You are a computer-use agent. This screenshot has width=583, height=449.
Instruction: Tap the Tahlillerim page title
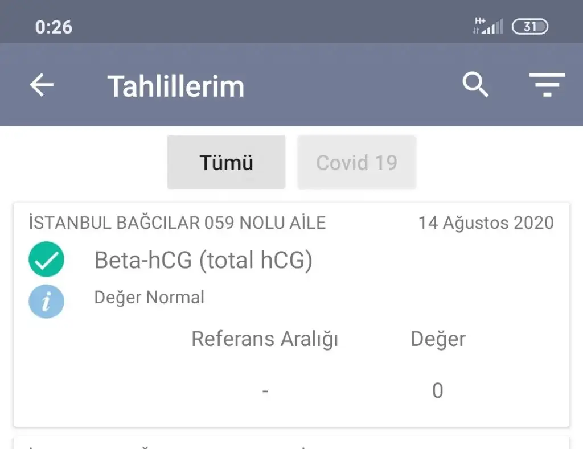176,86
